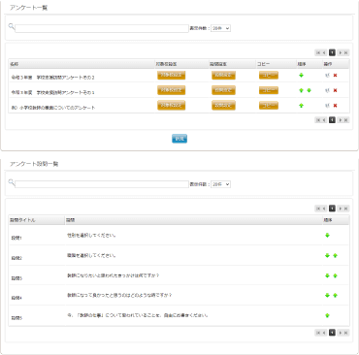
Task: Click the blue 新規 button
Action: (179, 139)
